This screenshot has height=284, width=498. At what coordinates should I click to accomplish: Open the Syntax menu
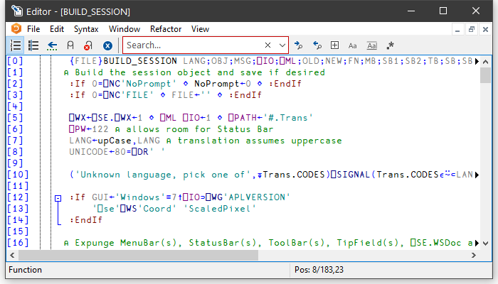pos(86,29)
